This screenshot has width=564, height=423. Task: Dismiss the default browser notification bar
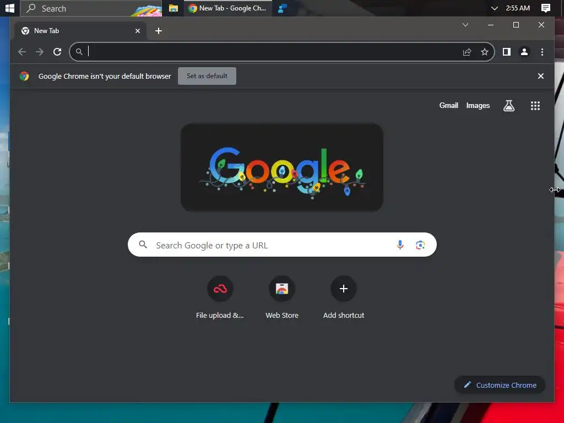541,76
